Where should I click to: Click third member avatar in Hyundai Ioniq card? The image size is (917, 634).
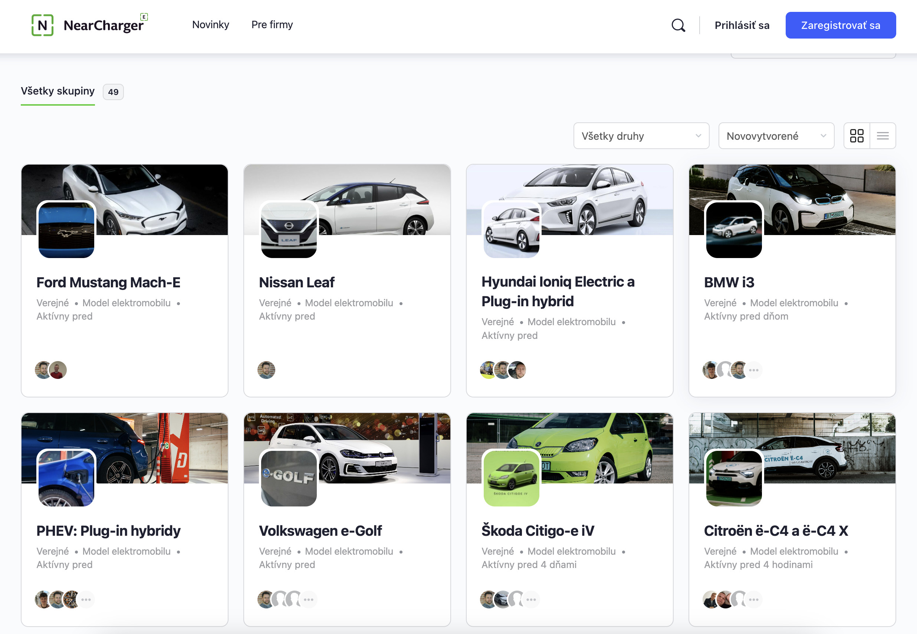tap(517, 370)
